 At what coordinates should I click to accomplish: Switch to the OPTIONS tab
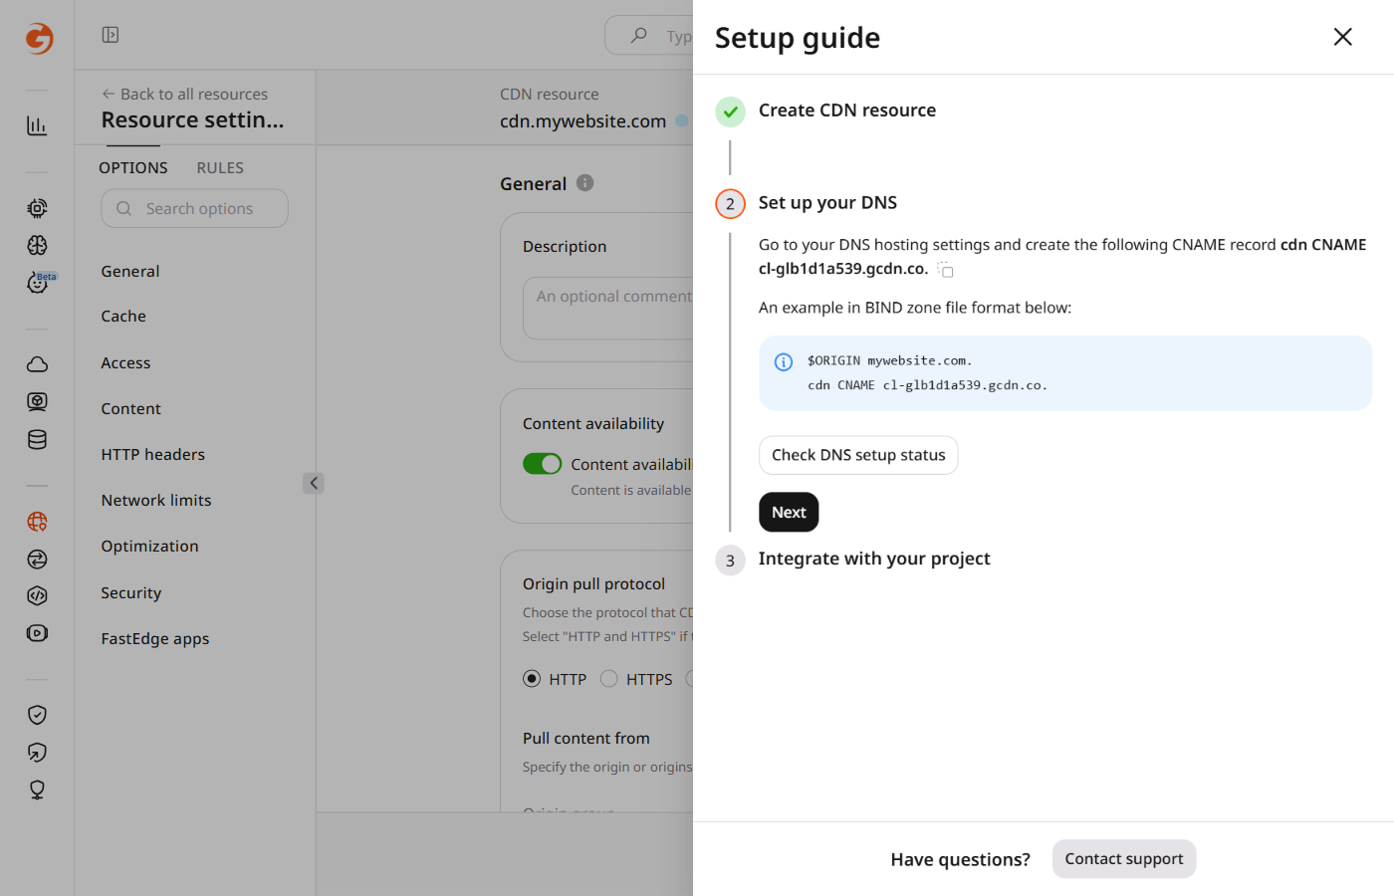[x=133, y=168]
